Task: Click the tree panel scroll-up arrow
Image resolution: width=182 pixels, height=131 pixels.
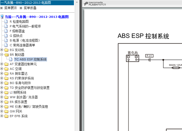Action: (77, 2)
